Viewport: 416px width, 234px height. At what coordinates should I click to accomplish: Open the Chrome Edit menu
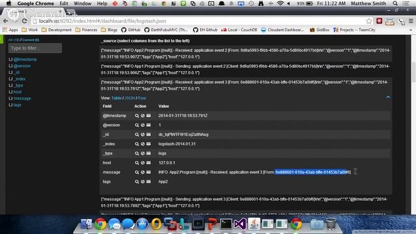64,3
